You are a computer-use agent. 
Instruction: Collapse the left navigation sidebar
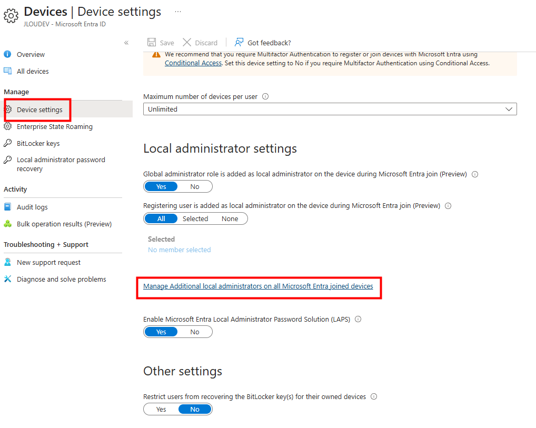[126, 43]
